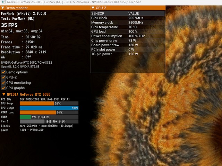
Task: Click the Test: FurMark (GL) line
Action: point(18,19)
